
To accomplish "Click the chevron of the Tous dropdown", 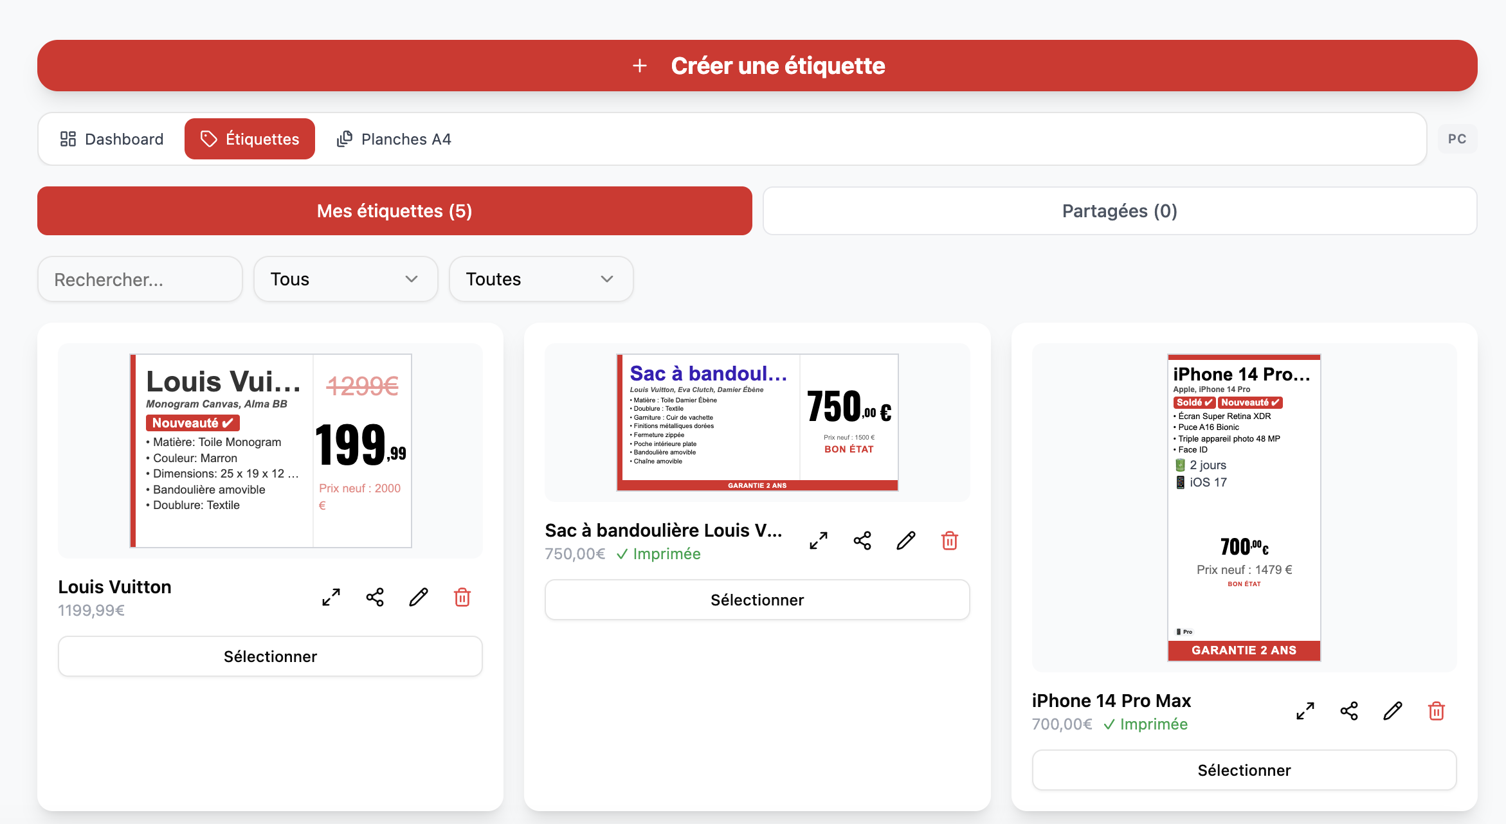I will [412, 279].
